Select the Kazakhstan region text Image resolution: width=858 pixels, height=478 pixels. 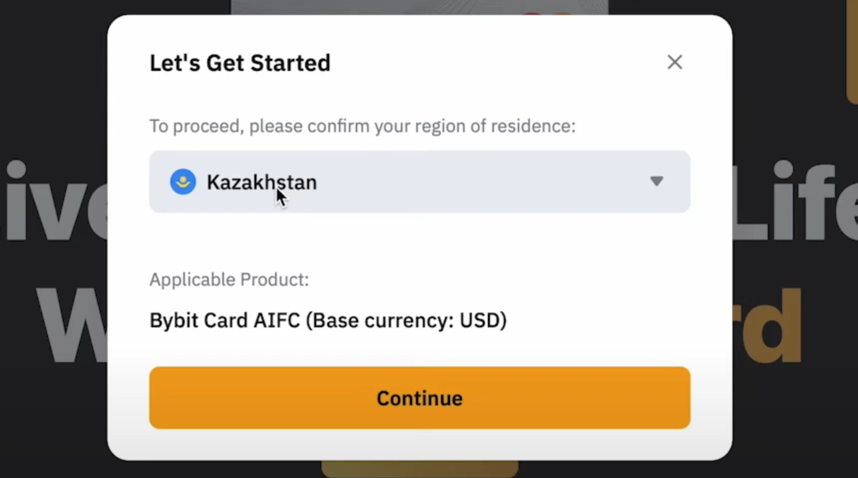point(261,183)
